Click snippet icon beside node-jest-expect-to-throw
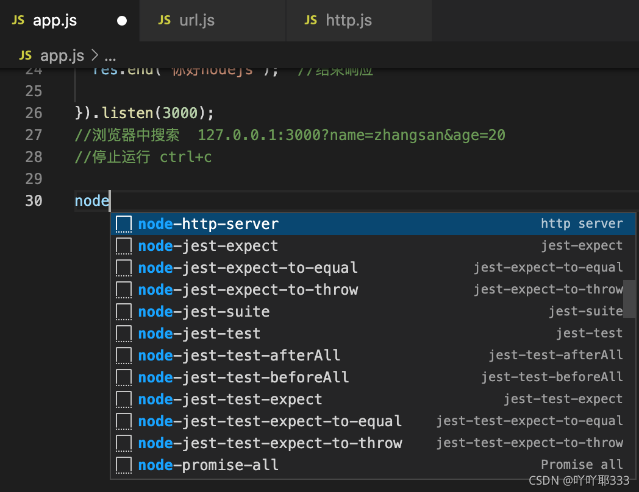This screenshot has height=492, width=639. coord(124,290)
